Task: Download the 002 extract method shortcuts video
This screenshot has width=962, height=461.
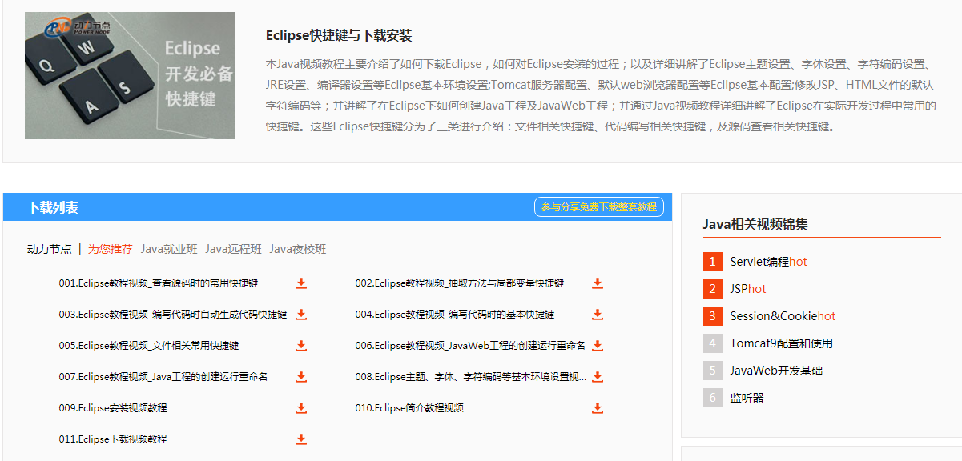Action: click(598, 283)
